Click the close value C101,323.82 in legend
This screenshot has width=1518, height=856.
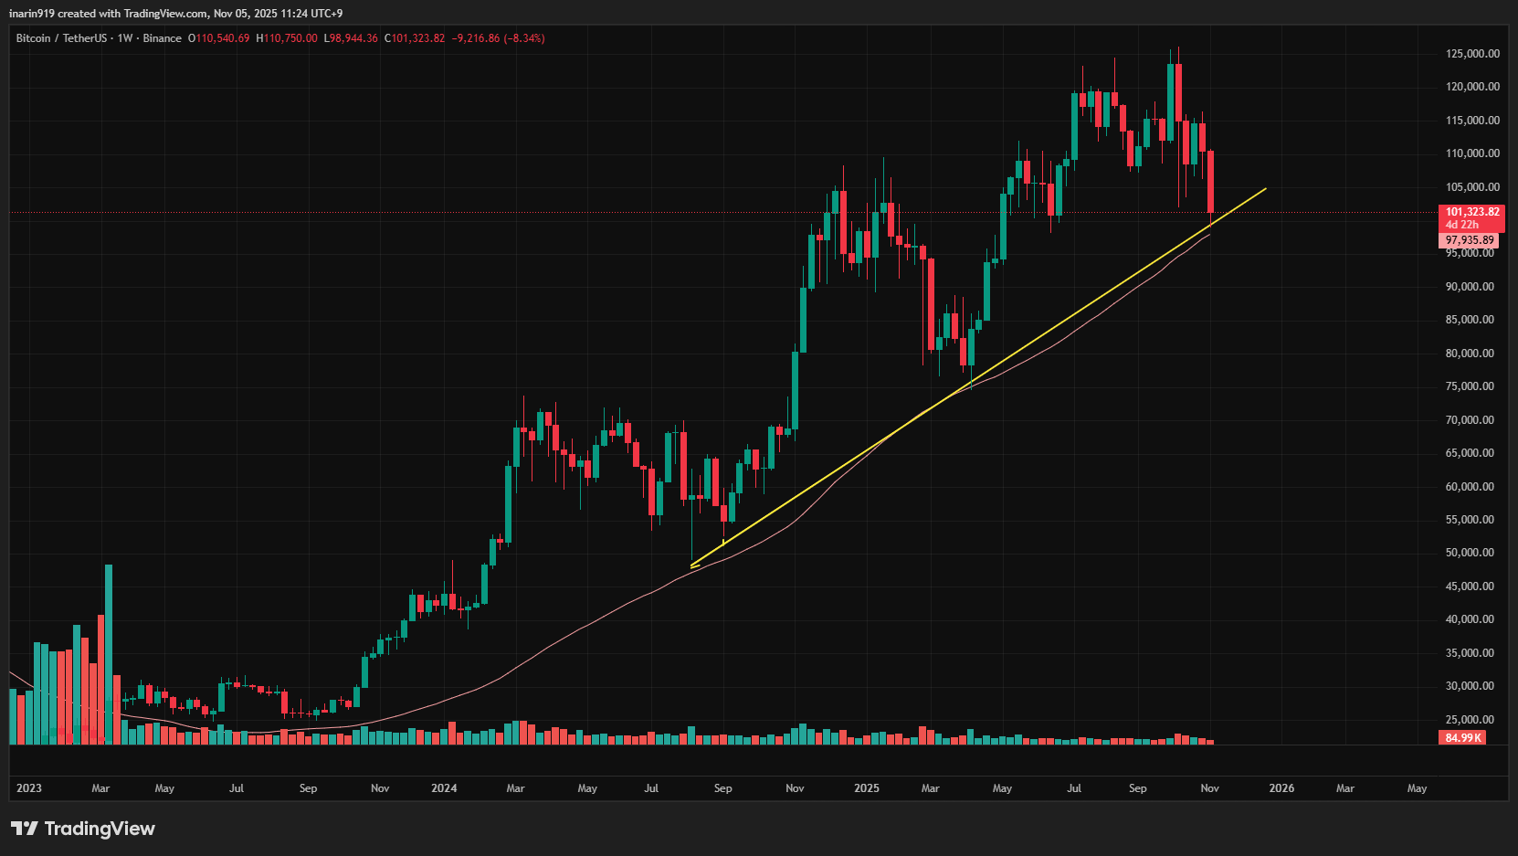(x=415, y=38)
